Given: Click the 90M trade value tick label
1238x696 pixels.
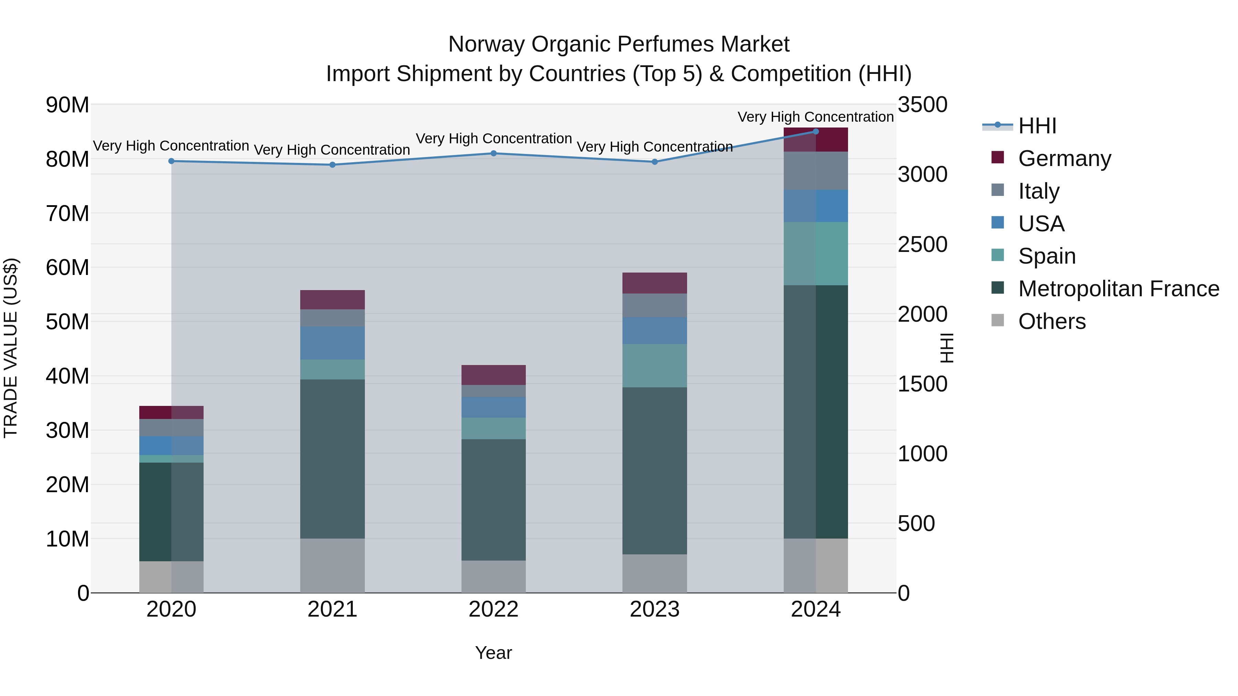Looking at the screenshot, I should [67, 105].
